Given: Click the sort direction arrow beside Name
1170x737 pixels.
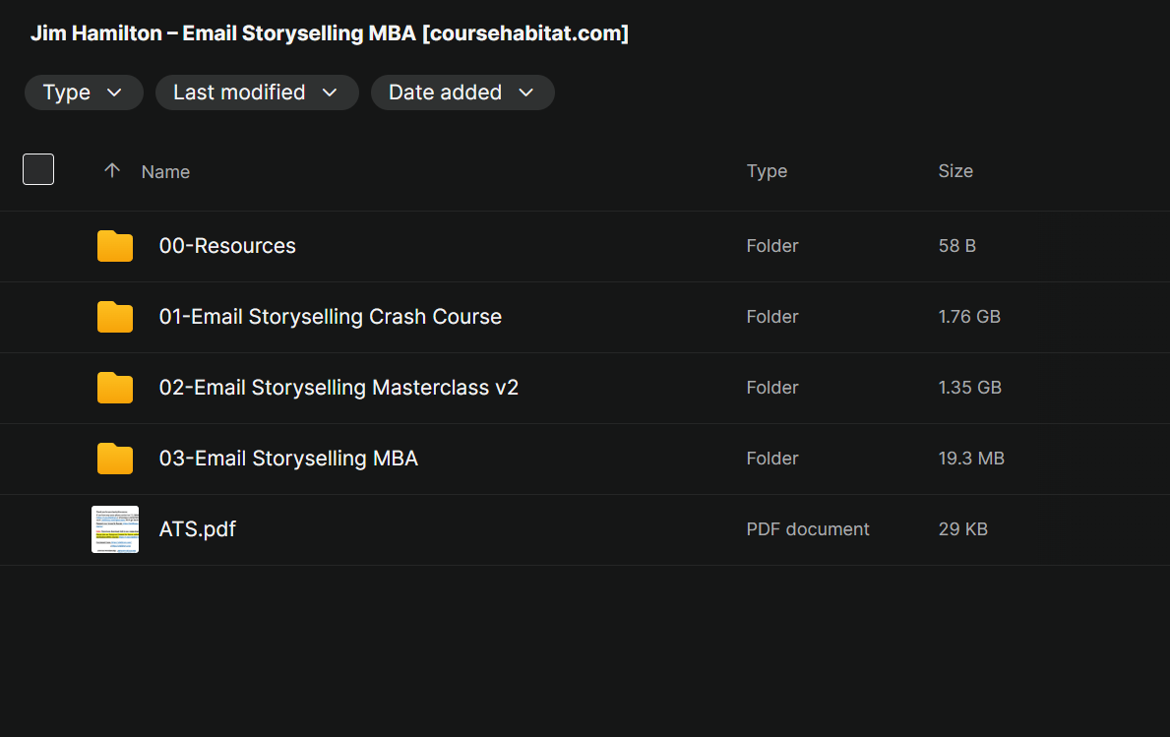Looking at the screenshot, I should click(x=112, y=170).
